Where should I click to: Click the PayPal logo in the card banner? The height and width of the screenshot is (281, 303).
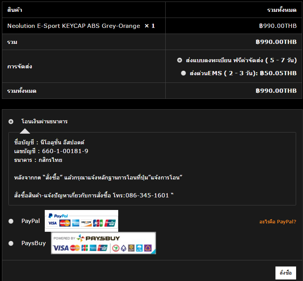[x=58, y=216]
